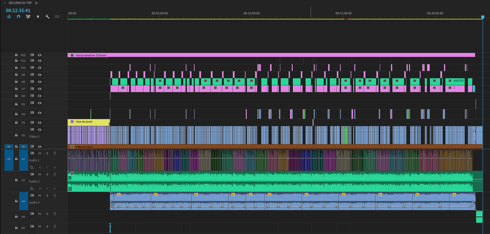The height and width of the screenshot is (234, 490).
Task: Toggle sync lock on track V3
Action: pos(32,122)
